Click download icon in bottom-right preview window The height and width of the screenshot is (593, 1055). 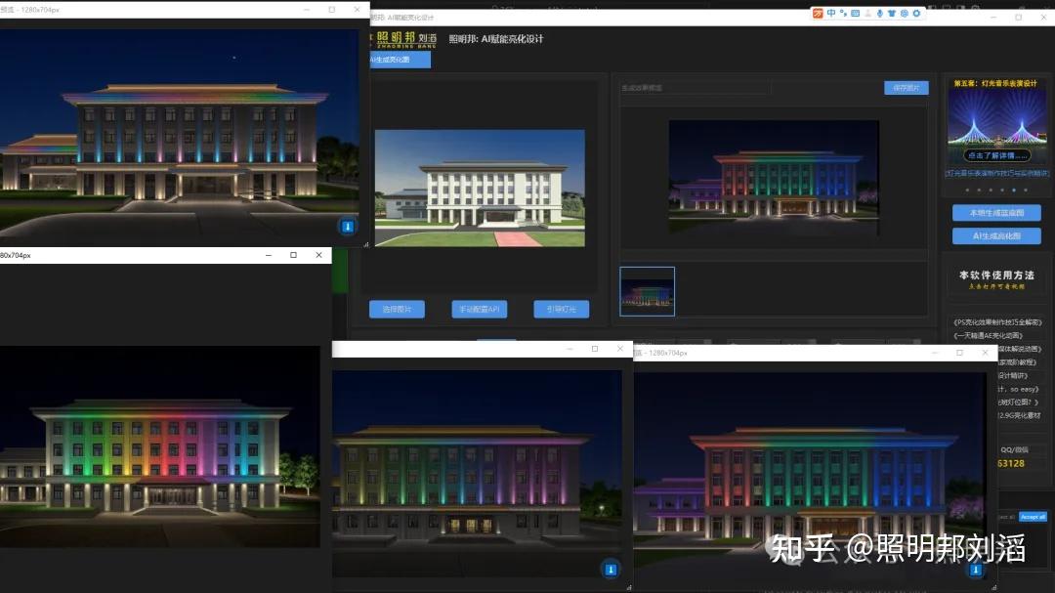(x=975, y=570)
